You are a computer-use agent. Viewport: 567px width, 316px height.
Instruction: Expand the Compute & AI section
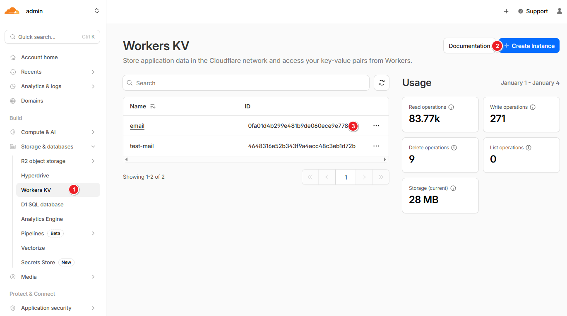pos(93,132)
